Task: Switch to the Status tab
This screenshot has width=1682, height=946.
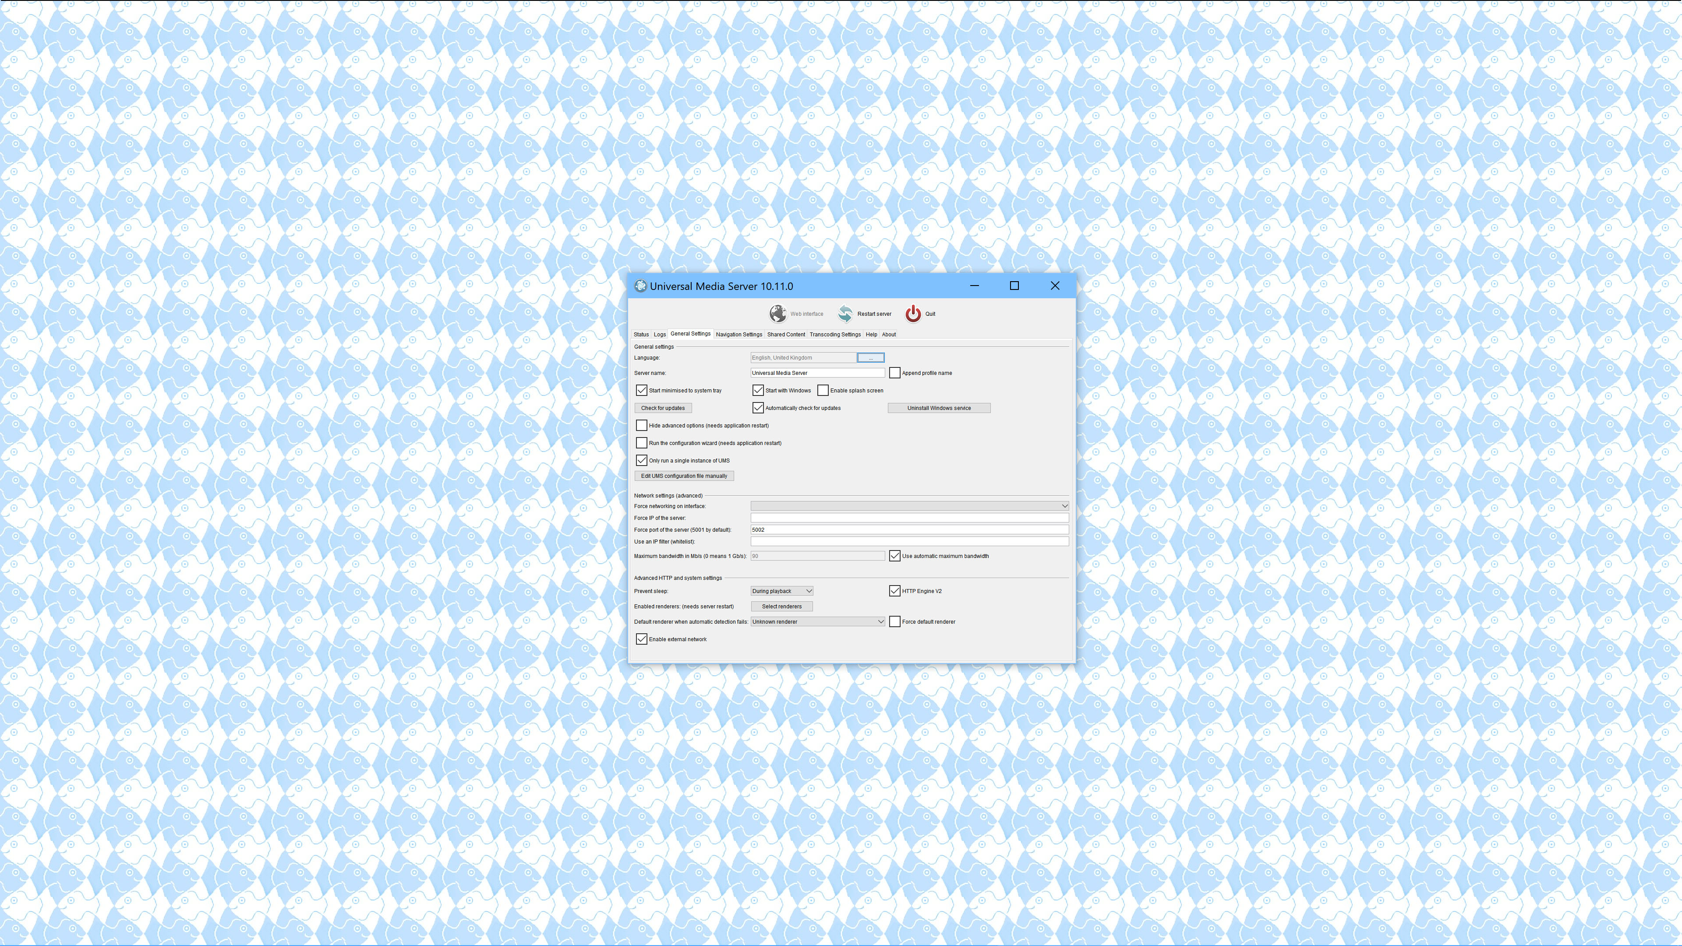Action: tap(641, 334)
